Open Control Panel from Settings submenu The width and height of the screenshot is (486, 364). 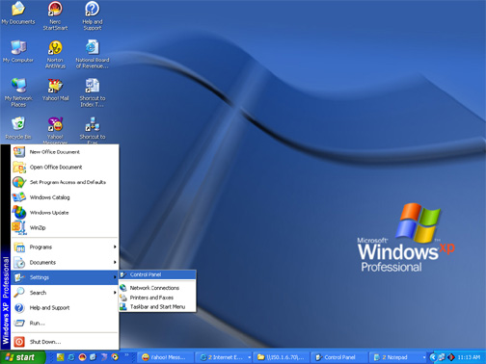click(x=157, y=274)
